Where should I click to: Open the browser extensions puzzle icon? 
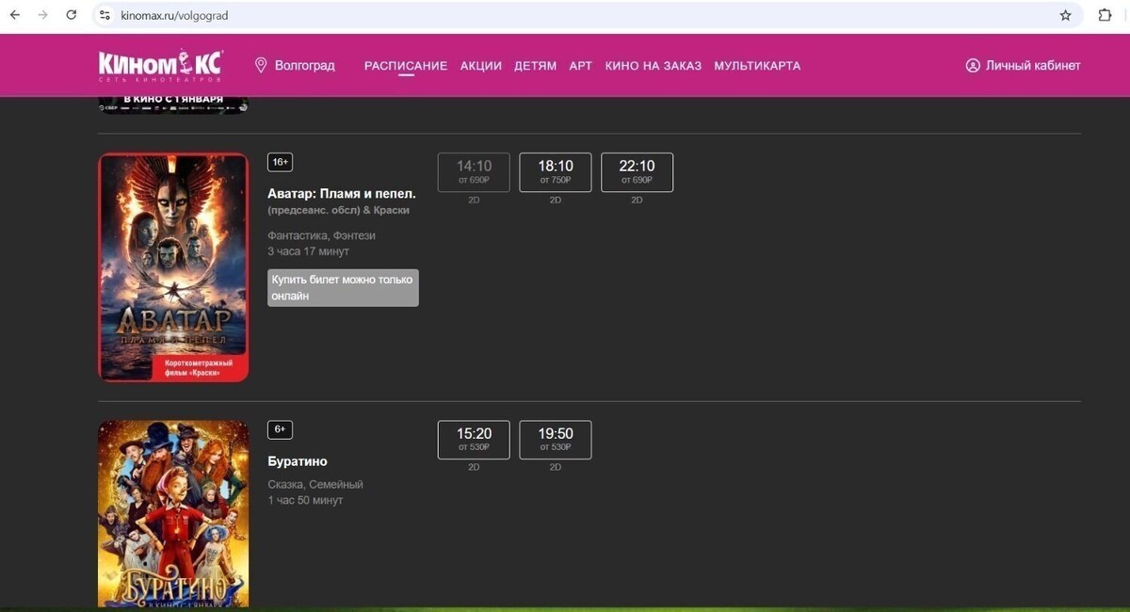[1106, 15]
